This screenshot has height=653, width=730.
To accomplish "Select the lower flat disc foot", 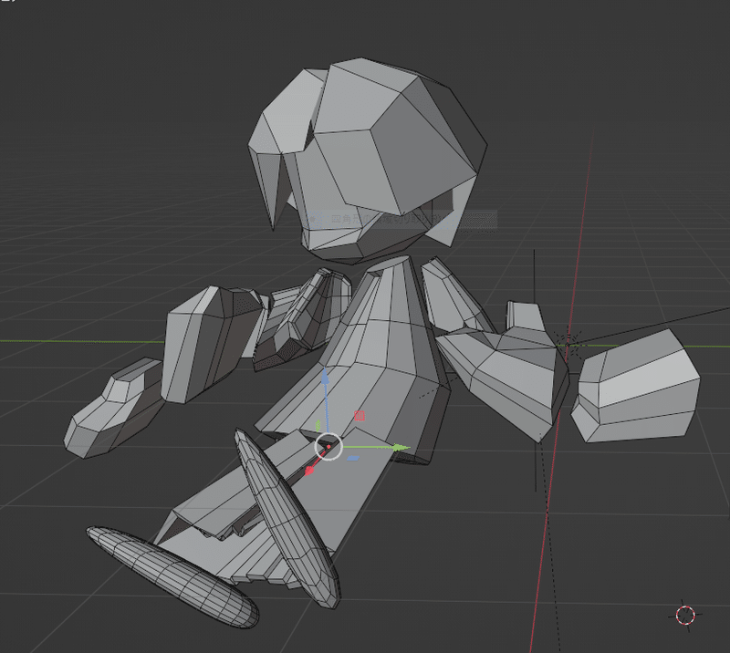I will pos(172,577).
